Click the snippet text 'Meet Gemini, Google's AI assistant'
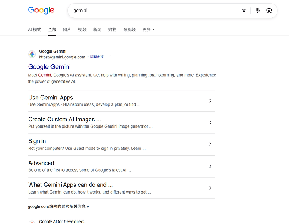Screen dimensions: 289x223 click(x=60, y=75)
